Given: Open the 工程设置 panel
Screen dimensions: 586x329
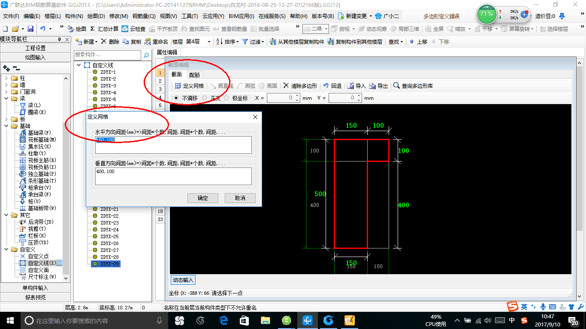Looking at the screenshot, I should (x=35, y=48).
